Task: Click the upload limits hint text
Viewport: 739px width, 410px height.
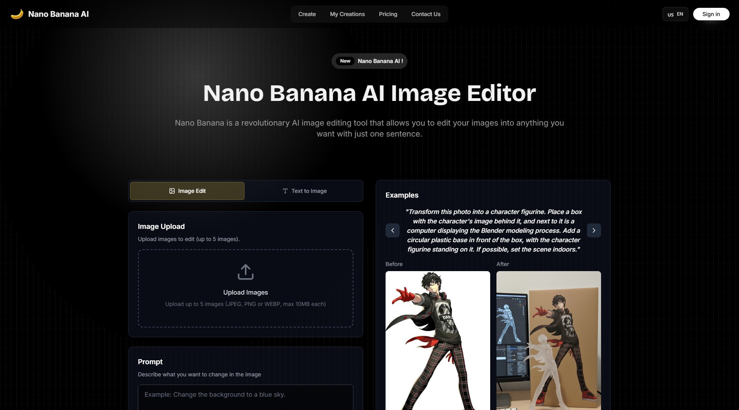Action: click(x=246, y=304)
